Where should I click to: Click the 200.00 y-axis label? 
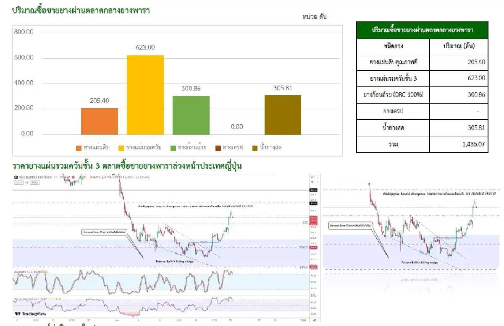(x=24, y=108)
